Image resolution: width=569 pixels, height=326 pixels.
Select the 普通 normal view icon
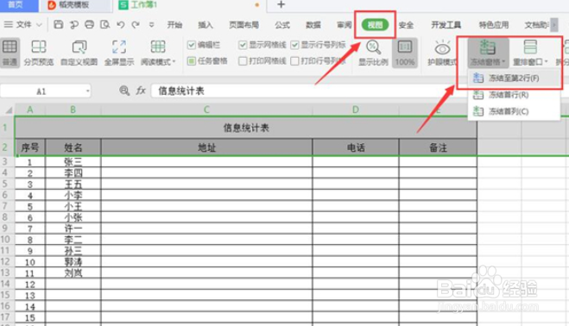coord(9,53)
